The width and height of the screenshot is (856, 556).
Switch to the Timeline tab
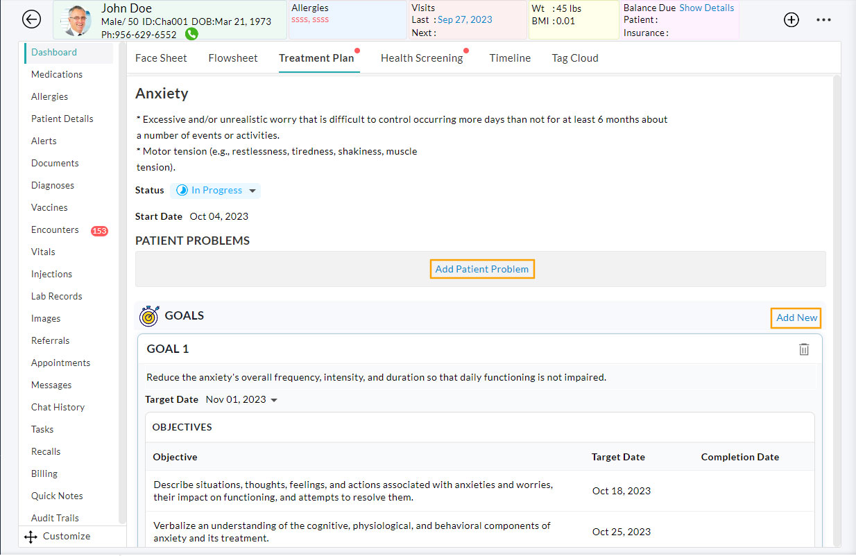click(x=509, y=58)
